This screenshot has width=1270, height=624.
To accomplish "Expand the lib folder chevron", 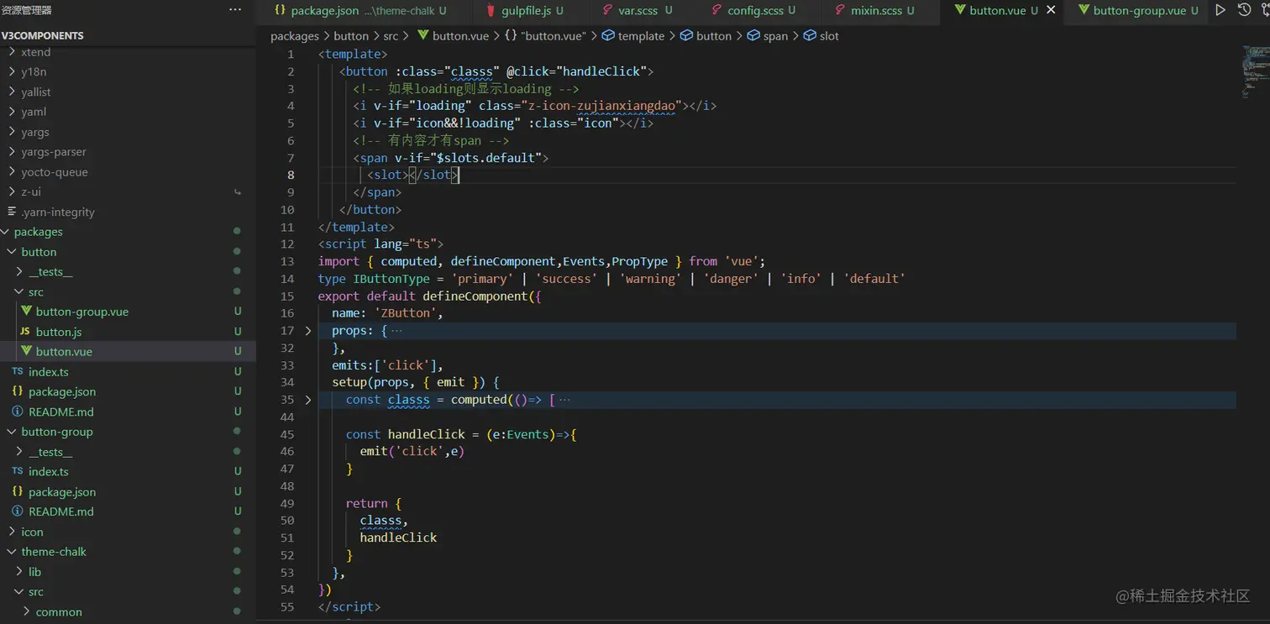I will point(19,572).
